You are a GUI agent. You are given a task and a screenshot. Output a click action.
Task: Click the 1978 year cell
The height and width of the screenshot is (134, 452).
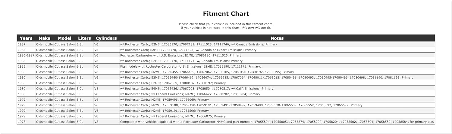click(22, 122)
